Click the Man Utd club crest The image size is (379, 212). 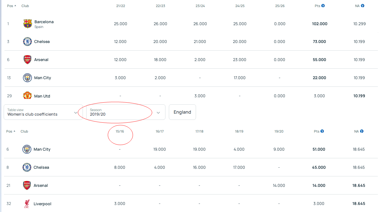point(27,96)
